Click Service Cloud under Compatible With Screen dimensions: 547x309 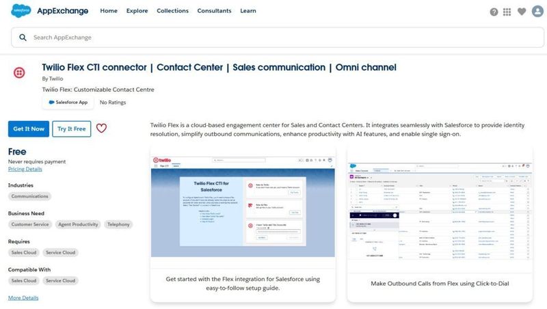(x=60, y=281)
